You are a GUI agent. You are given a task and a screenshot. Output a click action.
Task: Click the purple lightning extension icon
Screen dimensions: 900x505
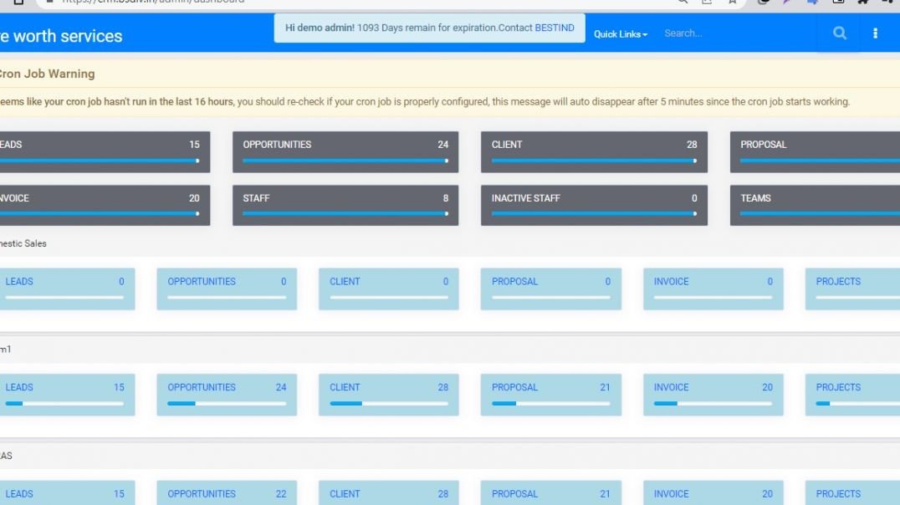point(786,3)
